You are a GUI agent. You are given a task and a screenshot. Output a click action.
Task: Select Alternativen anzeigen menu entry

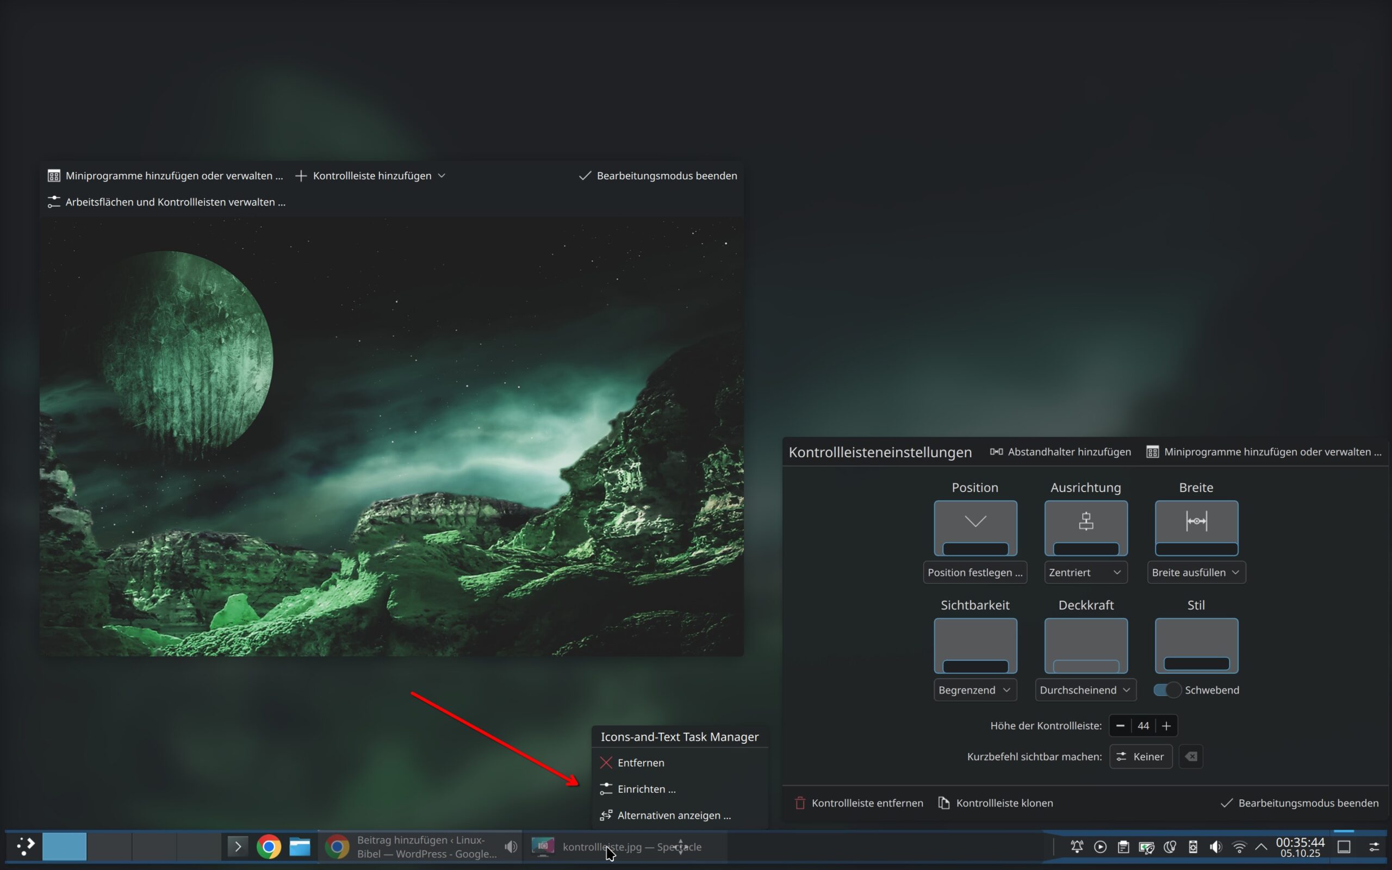674,815
